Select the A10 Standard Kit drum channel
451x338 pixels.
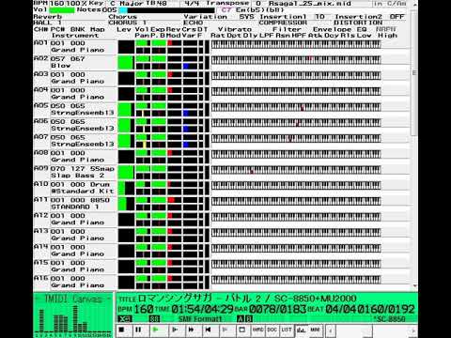(x=74, y=188)
